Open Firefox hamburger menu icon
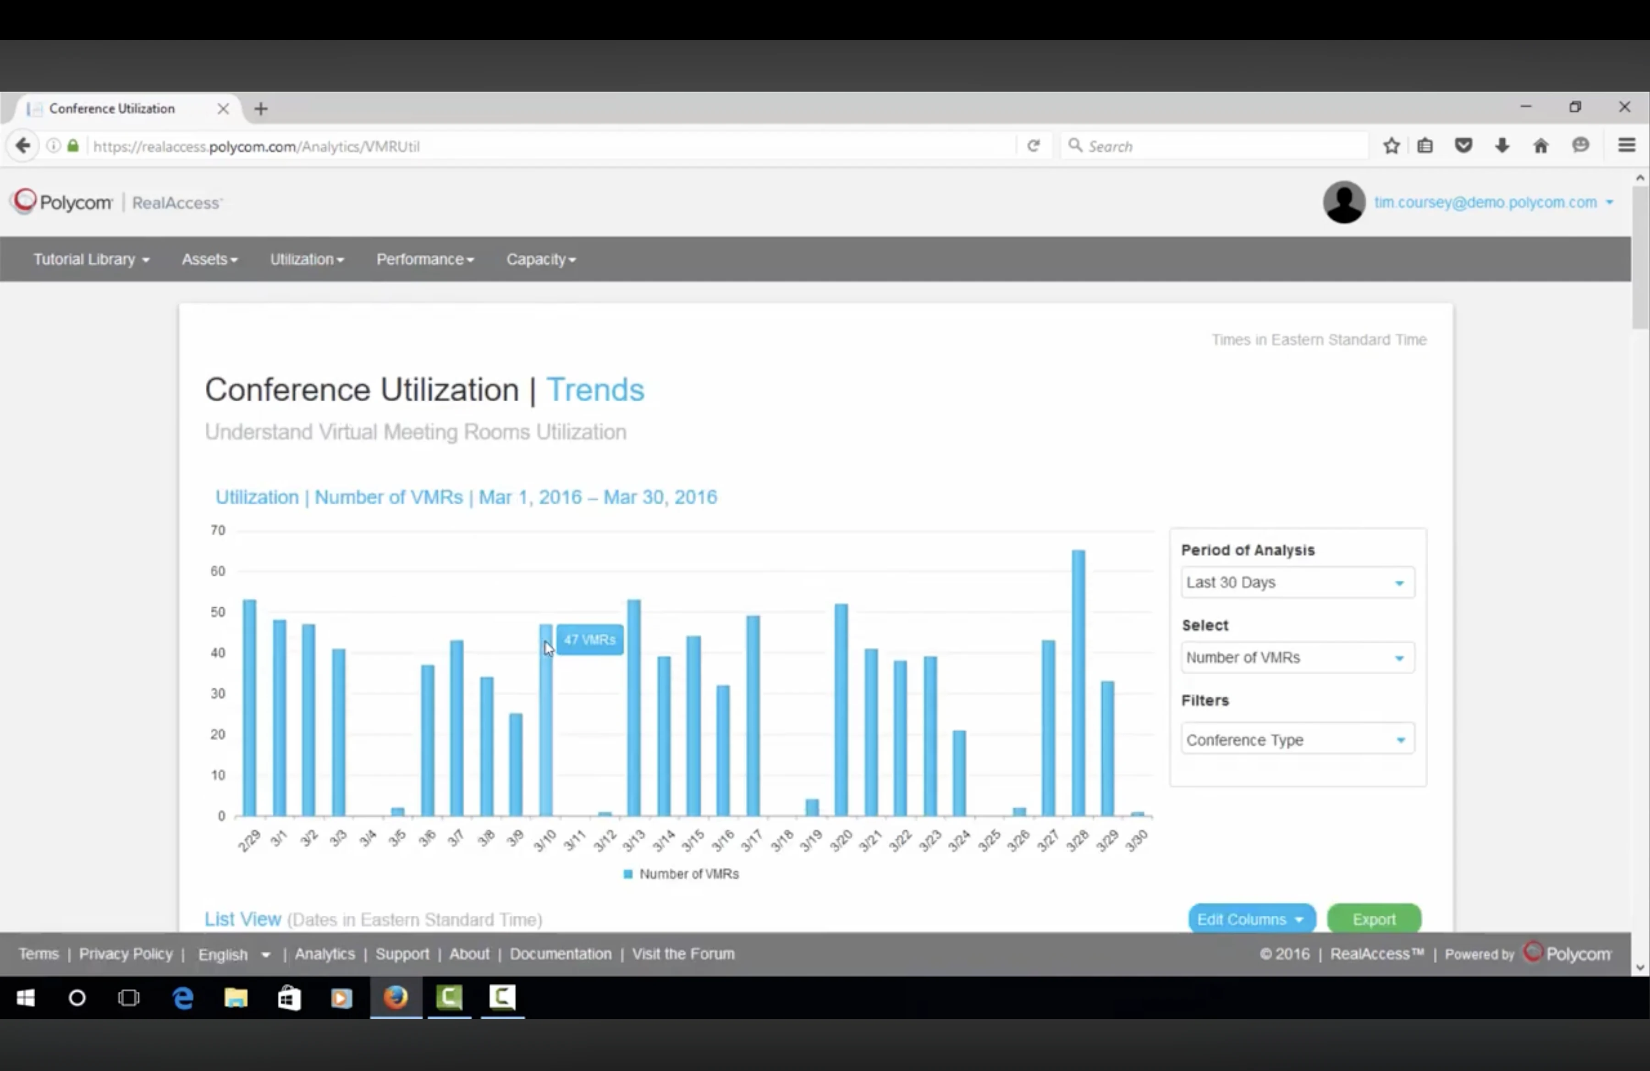This screenshot has width=1650, height=1071. (1627, 146)
